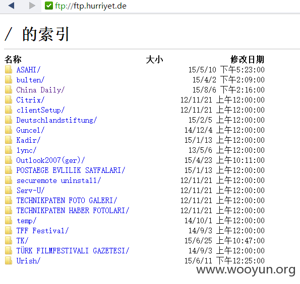Click the POSTAEGE EVLILIK SAYFALARI folder icon
300x284 pixels.
(9, 170)
